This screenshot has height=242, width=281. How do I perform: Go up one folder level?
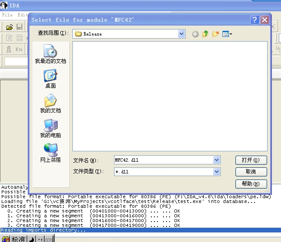(x=206, y=34)
